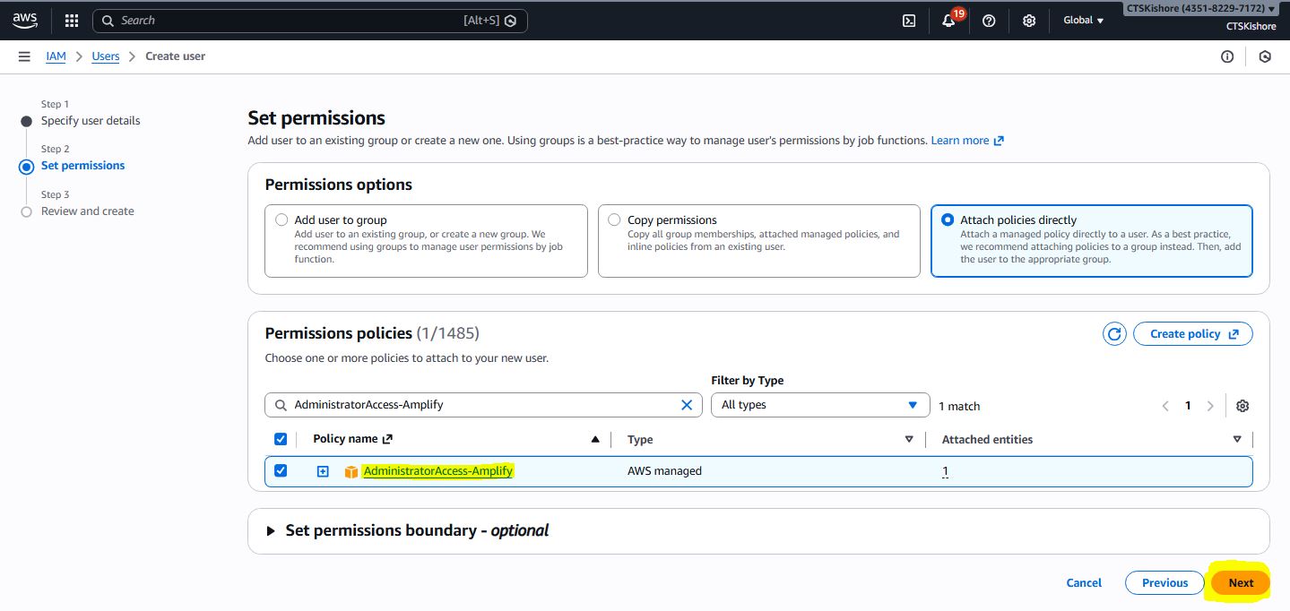Launch CloudShell from the top bar
1290x611 pixels.
pos(908,21)
